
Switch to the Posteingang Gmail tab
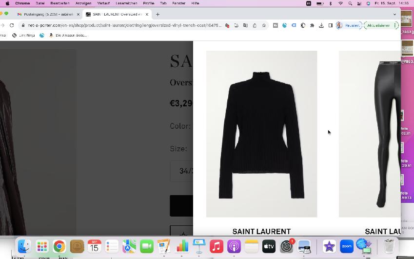tap(48, 15)
